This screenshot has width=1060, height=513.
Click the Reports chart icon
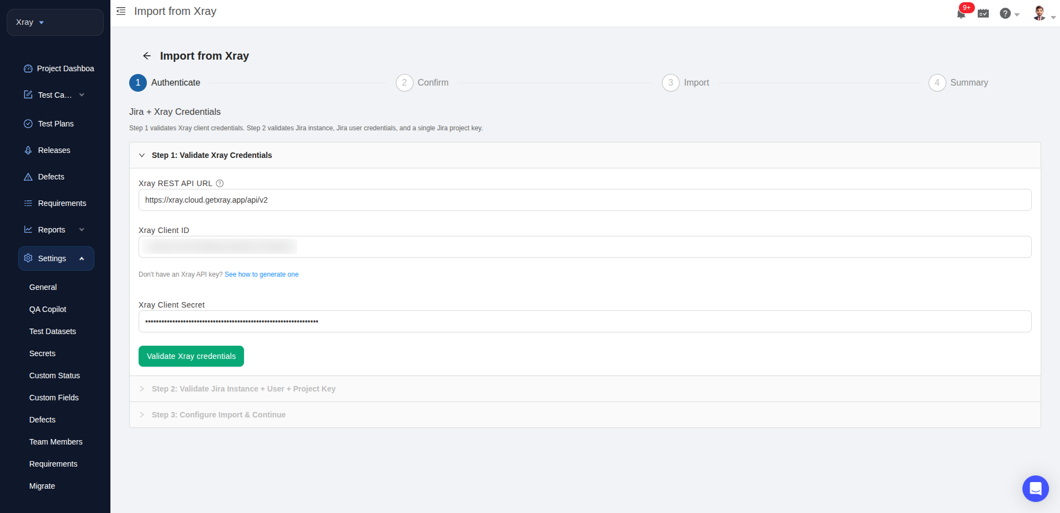point(28,230)
